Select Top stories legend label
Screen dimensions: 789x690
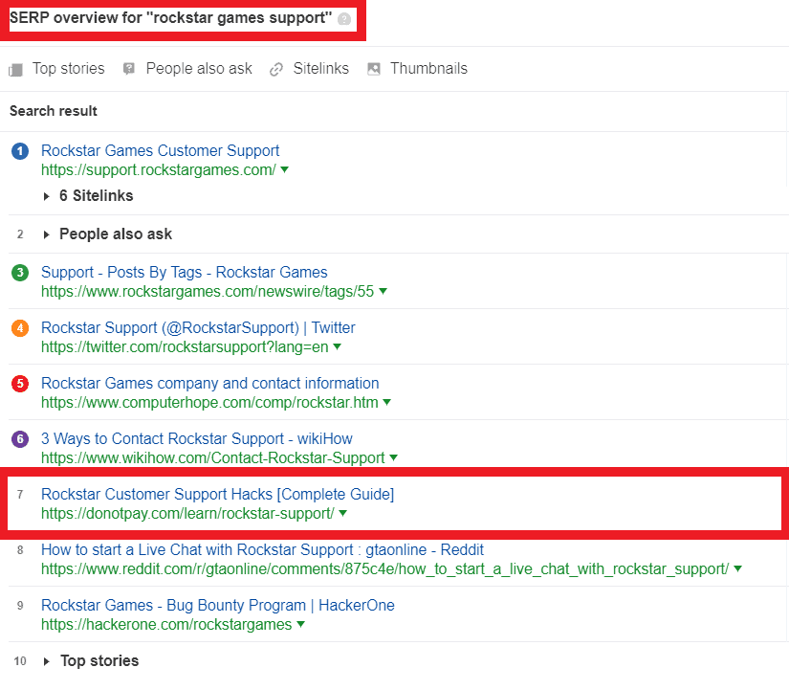(69, 69)
